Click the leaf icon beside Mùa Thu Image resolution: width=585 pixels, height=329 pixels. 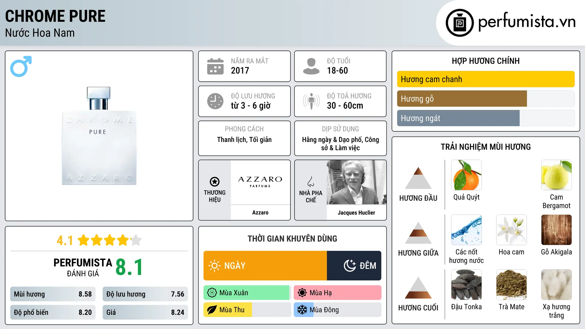click(x=212, y=310)
